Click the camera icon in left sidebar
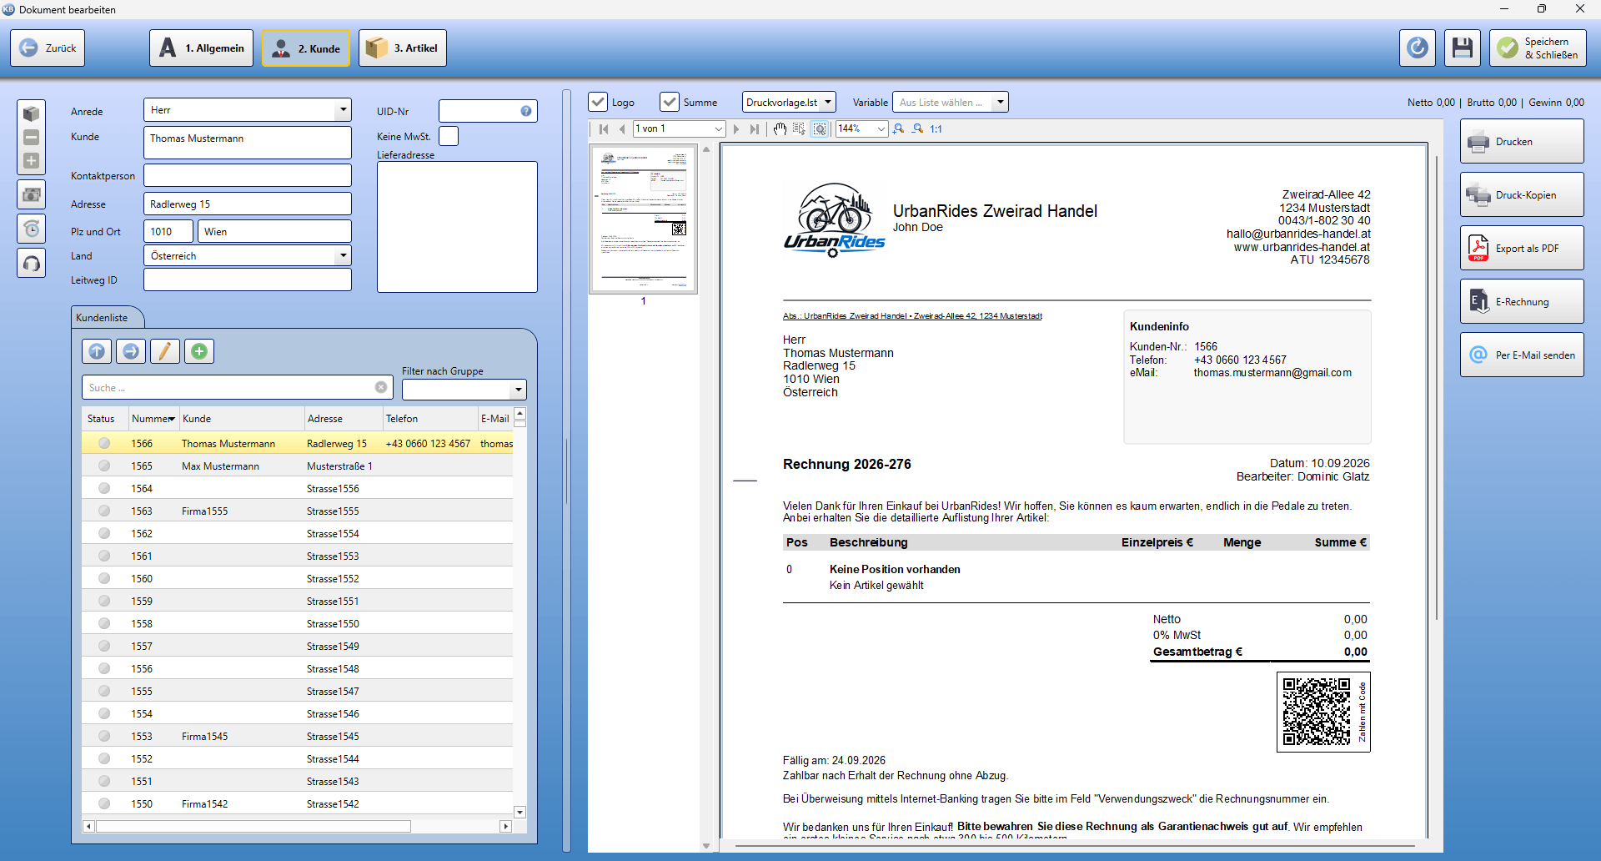1601x861 pixels. tap(32, 194)
